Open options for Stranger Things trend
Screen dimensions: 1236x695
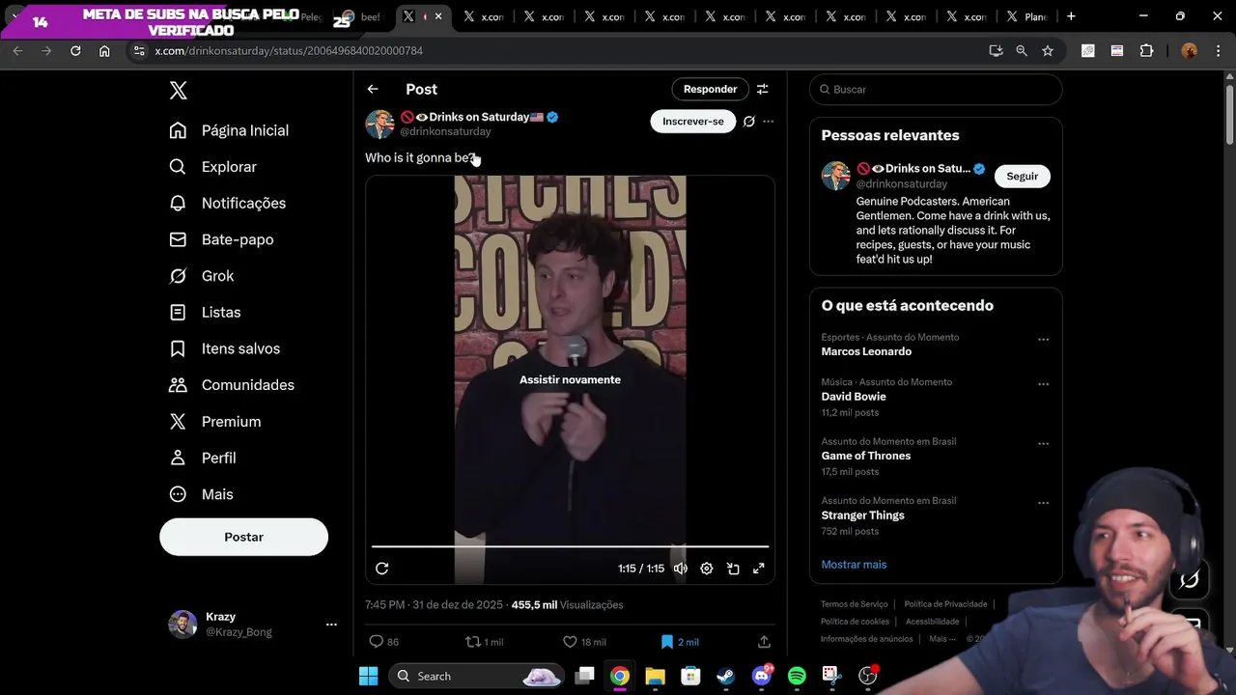(x=1043, y=504)
